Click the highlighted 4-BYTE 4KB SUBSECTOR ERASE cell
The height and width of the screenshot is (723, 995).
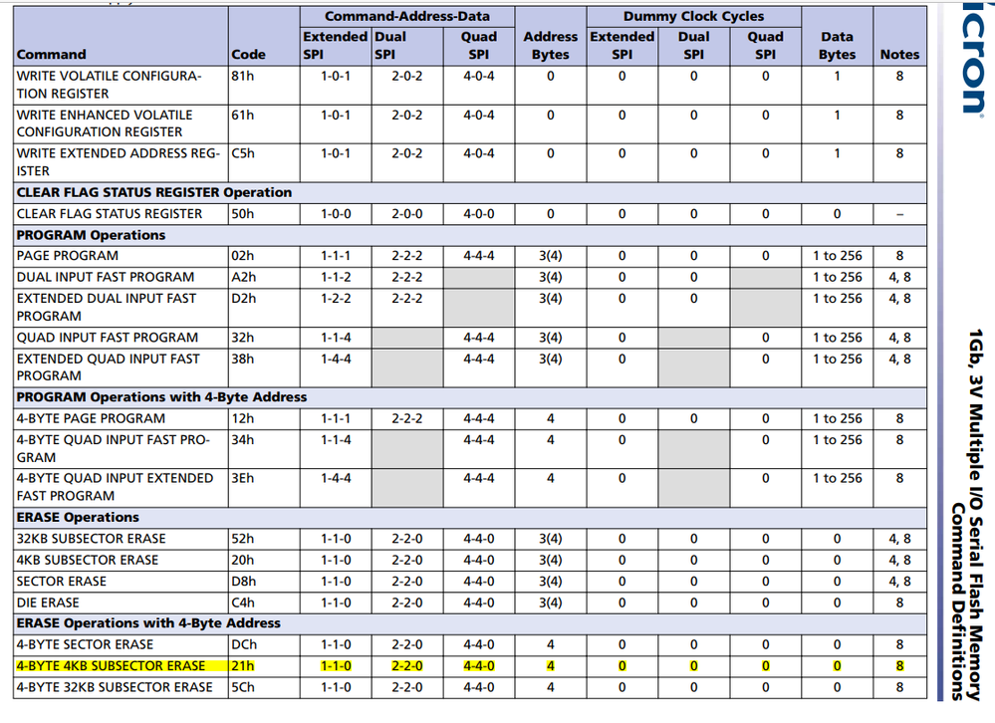(121, 666)
